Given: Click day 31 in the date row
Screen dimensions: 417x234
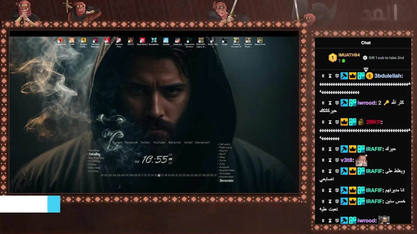Looking at the screenshot, I should tap(215, 175).
